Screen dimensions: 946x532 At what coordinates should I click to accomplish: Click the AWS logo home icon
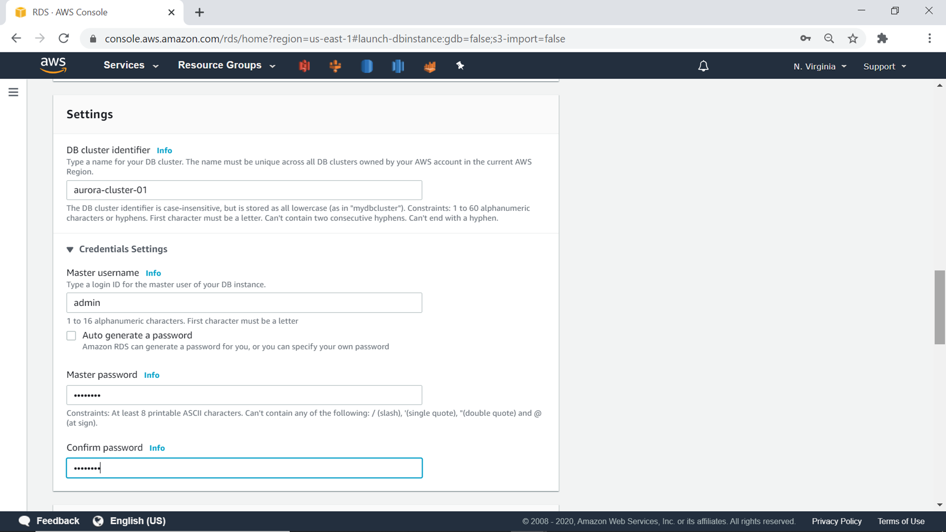pos(53,65)
